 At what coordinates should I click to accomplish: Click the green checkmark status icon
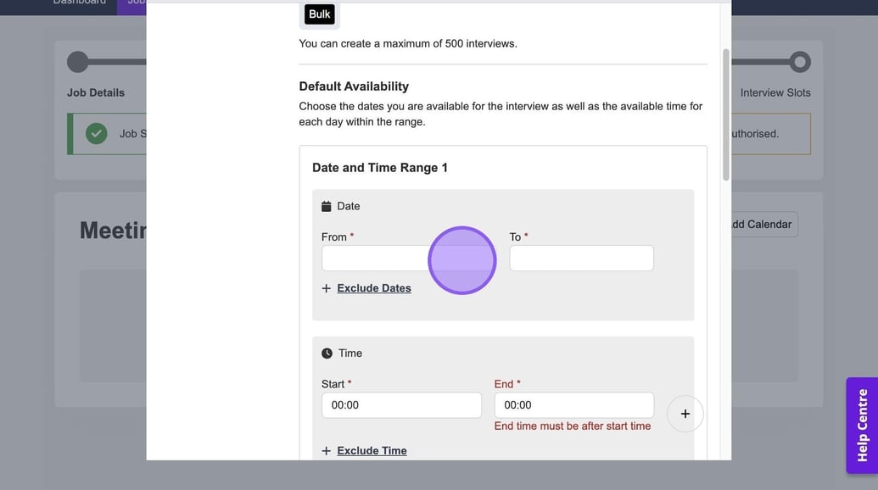(x=97, y=134)
